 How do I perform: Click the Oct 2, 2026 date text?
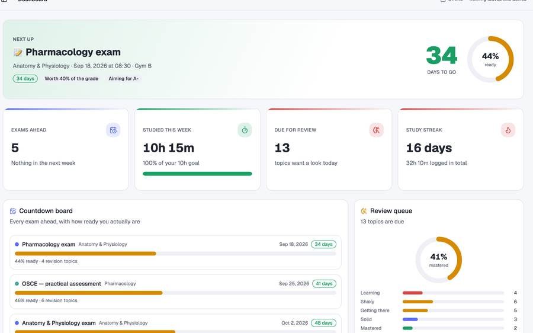point(295,323)
